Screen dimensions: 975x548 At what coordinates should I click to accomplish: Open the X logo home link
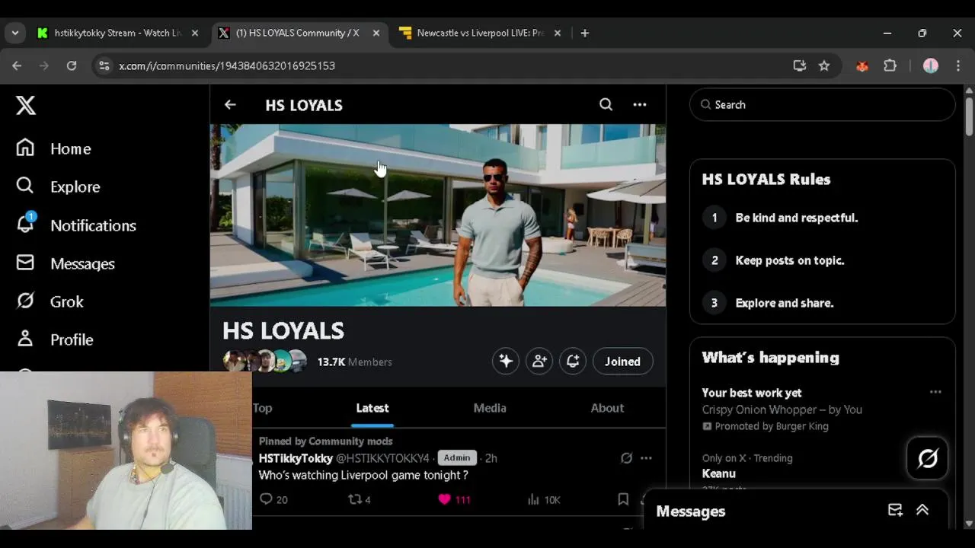pos(26,105)
